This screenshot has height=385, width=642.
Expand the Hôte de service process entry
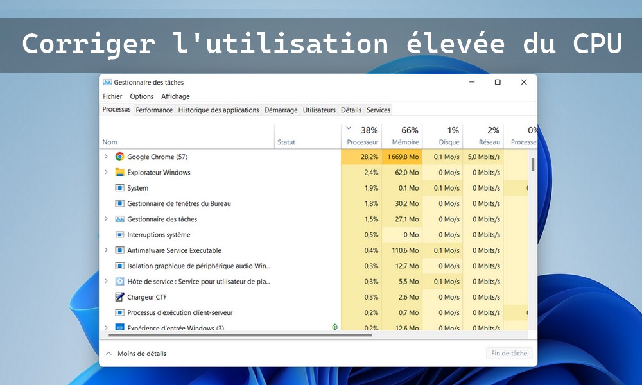tap(107, 281)
